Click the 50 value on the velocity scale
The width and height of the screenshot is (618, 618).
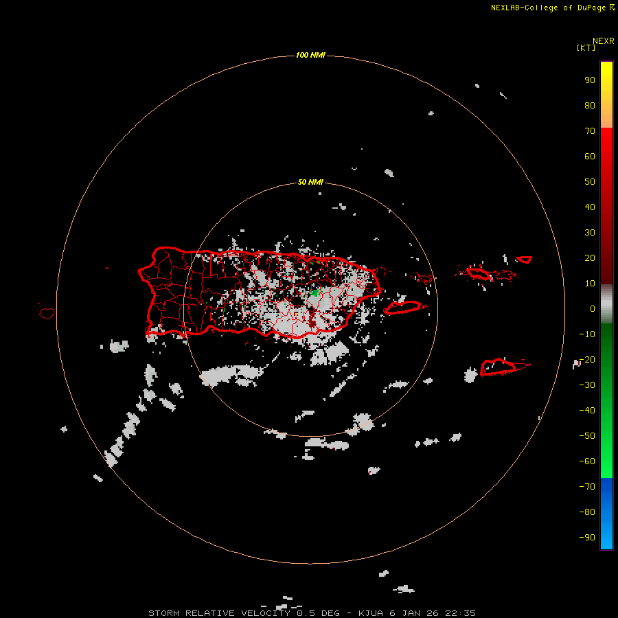pos(590,182)
